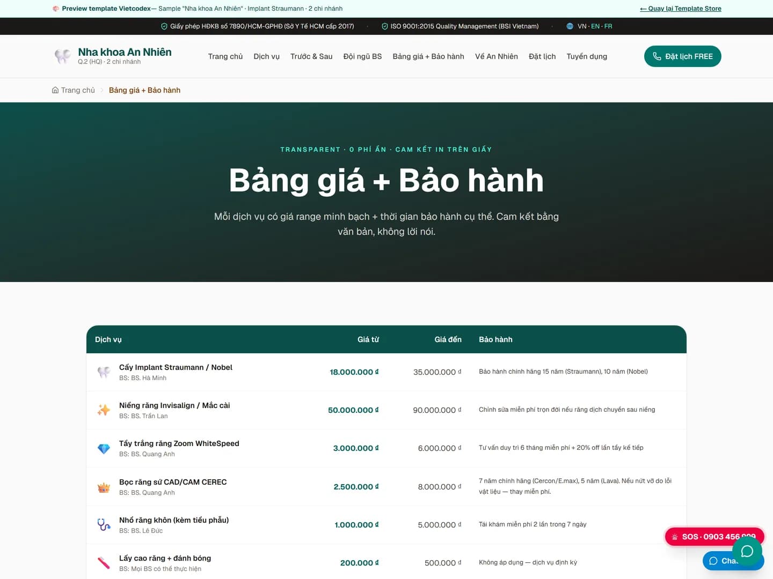Click the 8.000.000 đ maximum price
Screen dimensions: 773x579
(440, 487)
